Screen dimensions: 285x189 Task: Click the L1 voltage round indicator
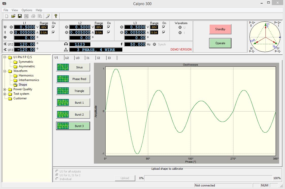(11, 27)
